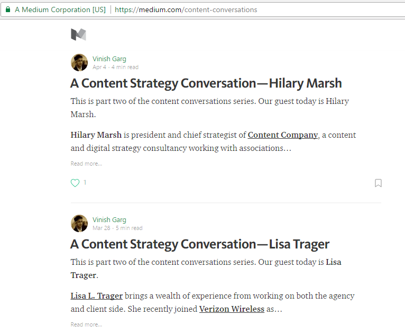
Task: Follow the Verizon Wireless link
Action: pos(232,309)
